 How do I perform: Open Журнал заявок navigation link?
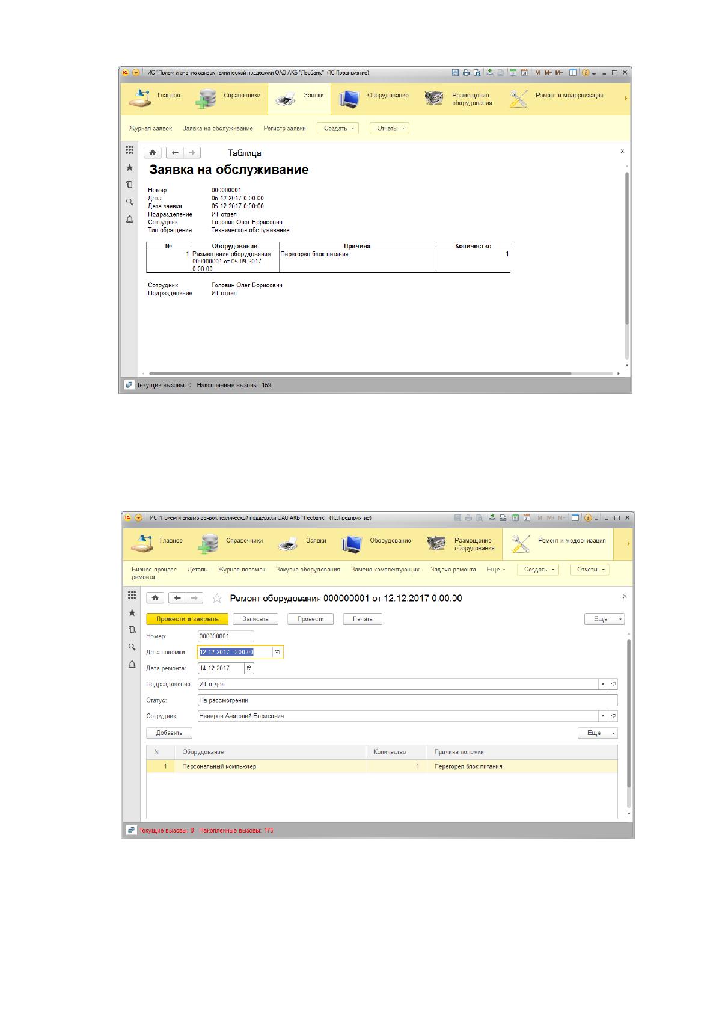click(x=150, y=128)
